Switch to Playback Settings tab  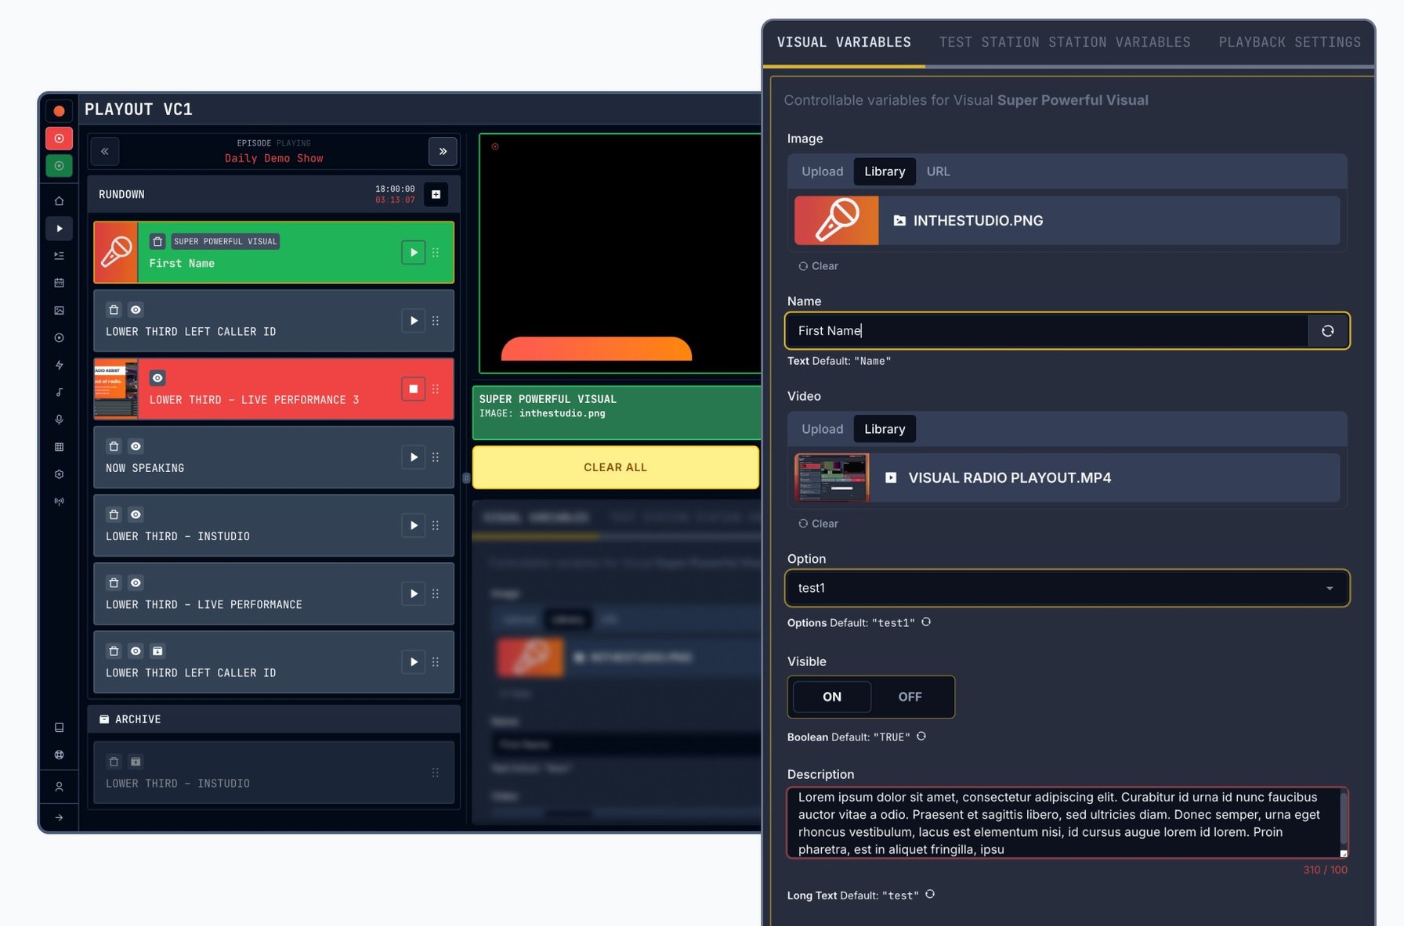click(x=1290, y=42)
